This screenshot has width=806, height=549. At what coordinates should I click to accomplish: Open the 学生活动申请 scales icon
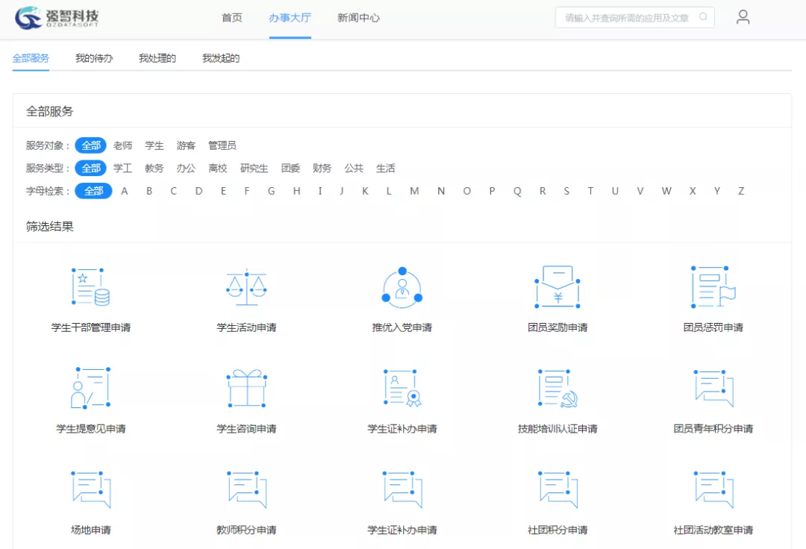[246, 287]
